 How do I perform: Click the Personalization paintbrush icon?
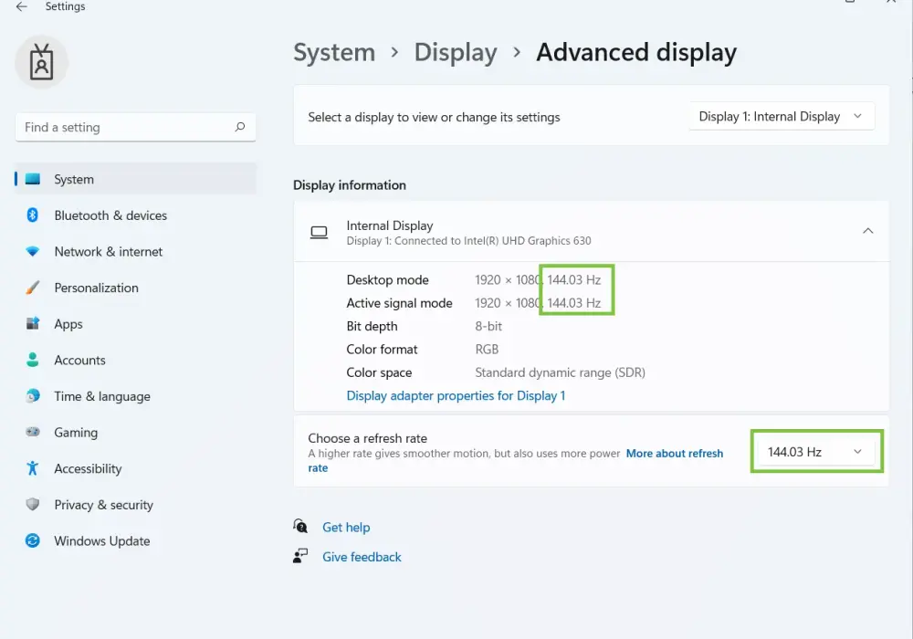coord(33,288)
